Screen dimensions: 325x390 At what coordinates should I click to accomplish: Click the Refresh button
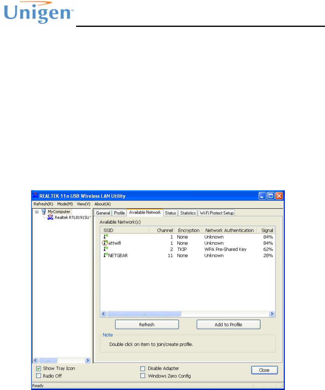click(x=147, y=324)
